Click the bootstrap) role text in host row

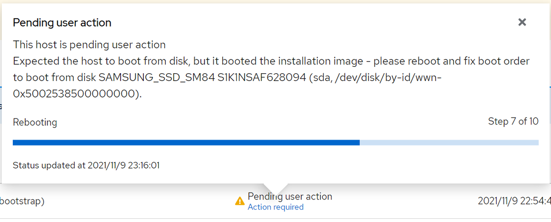pyautogui.click(x=22, y=201)
